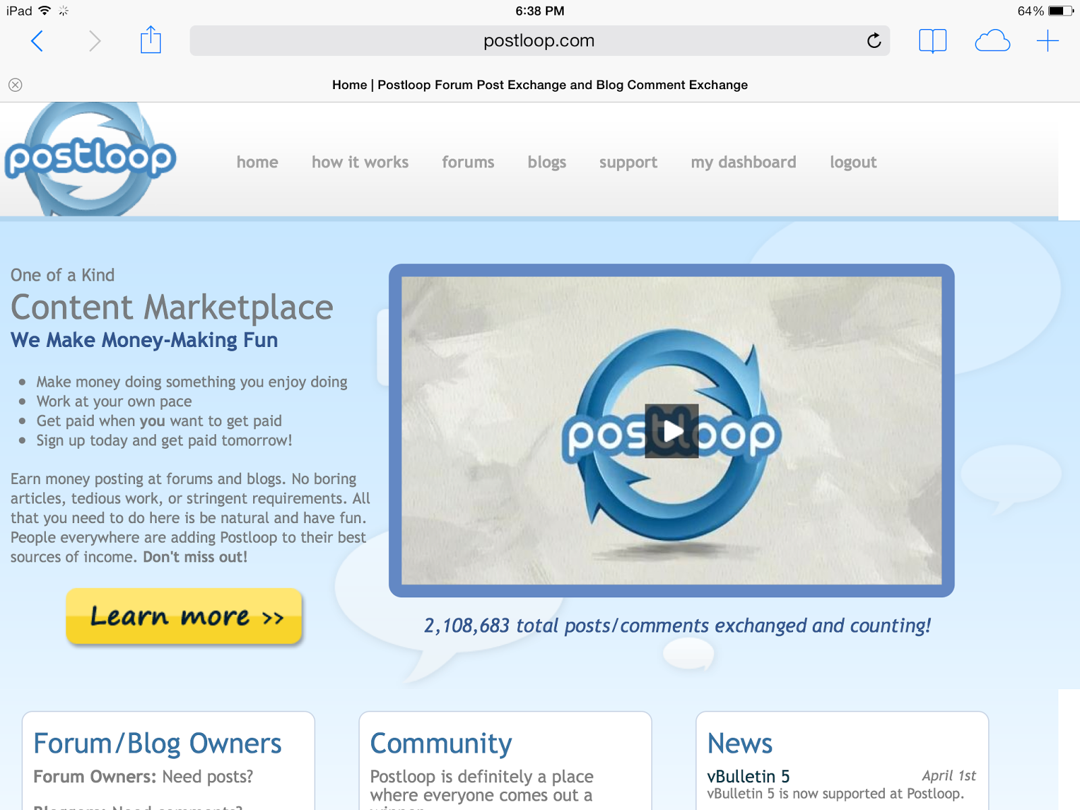This screenshot has width=1080, height=810.
Task: Open the support nav item
Action: (x=628, y=163)
